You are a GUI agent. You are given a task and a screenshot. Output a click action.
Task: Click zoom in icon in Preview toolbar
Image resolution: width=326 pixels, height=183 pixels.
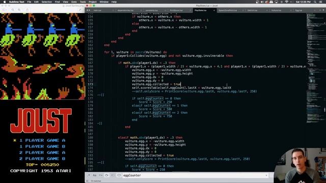[19, 10]
